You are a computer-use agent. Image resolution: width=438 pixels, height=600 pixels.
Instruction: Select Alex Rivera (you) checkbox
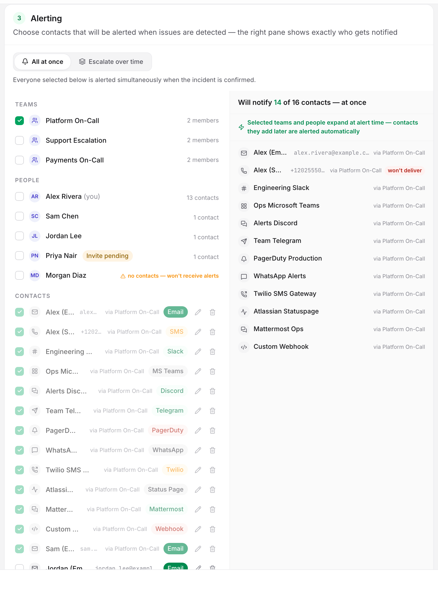[x=19, y=196]
